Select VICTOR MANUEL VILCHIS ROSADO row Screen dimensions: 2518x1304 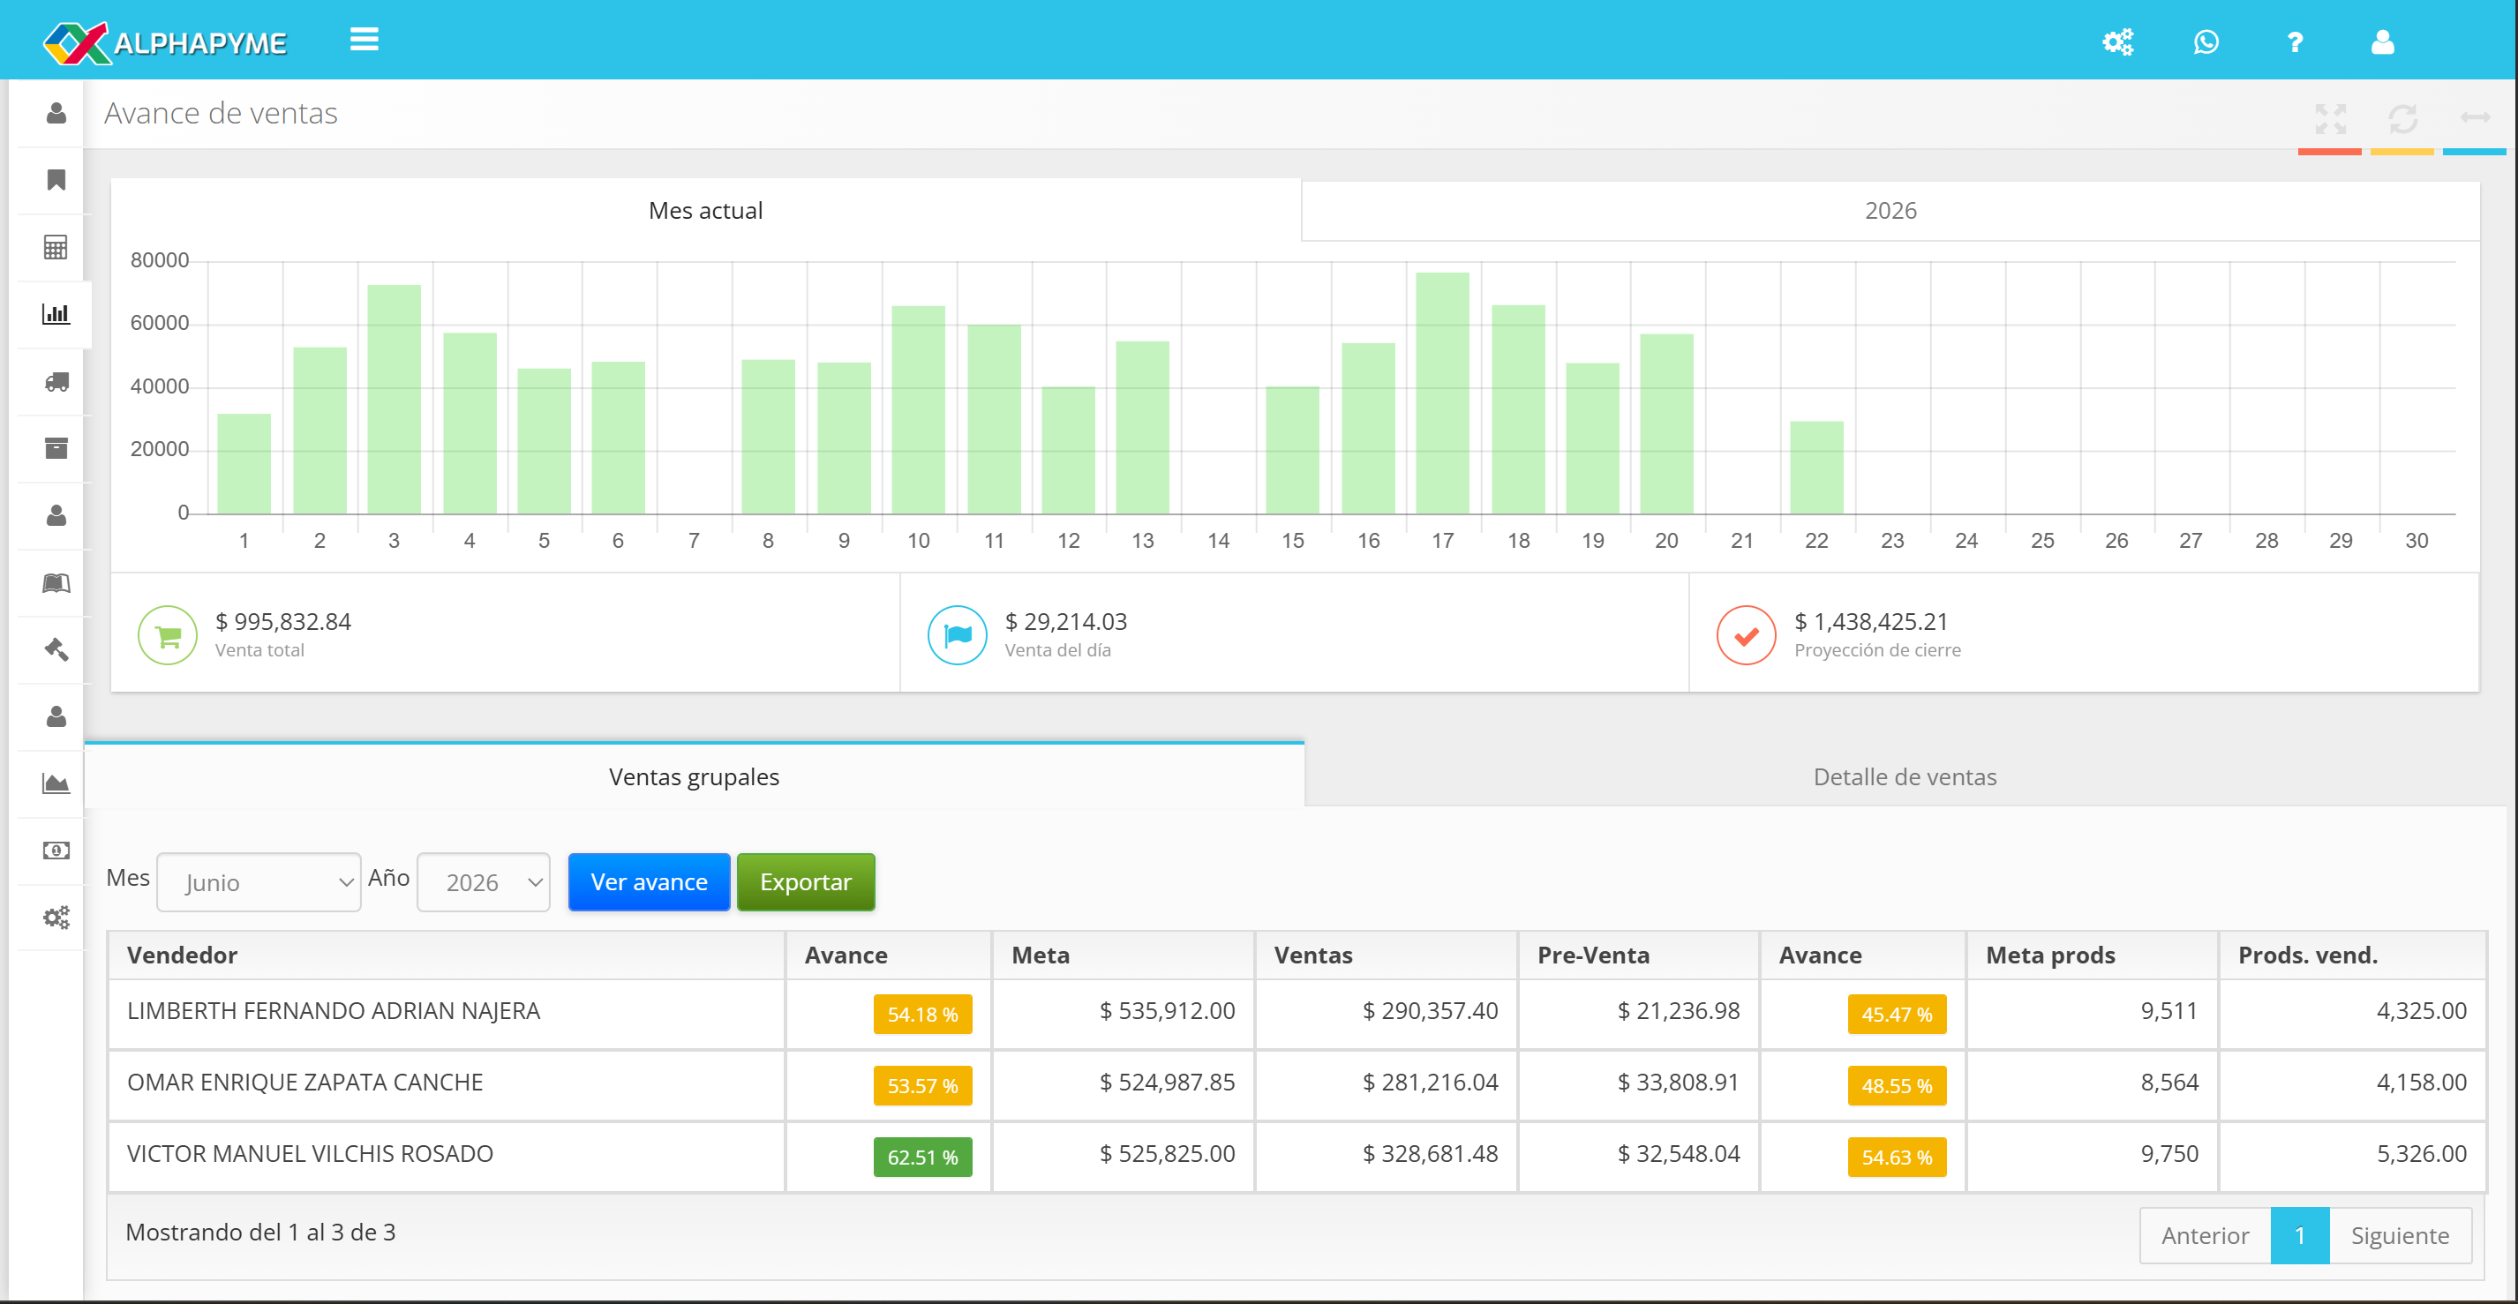pyautogui.click(x=1297, y=1157)
